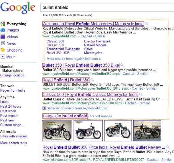Select Everything search category
Viewport: 174px width, 163px height.
coord(17,24)
